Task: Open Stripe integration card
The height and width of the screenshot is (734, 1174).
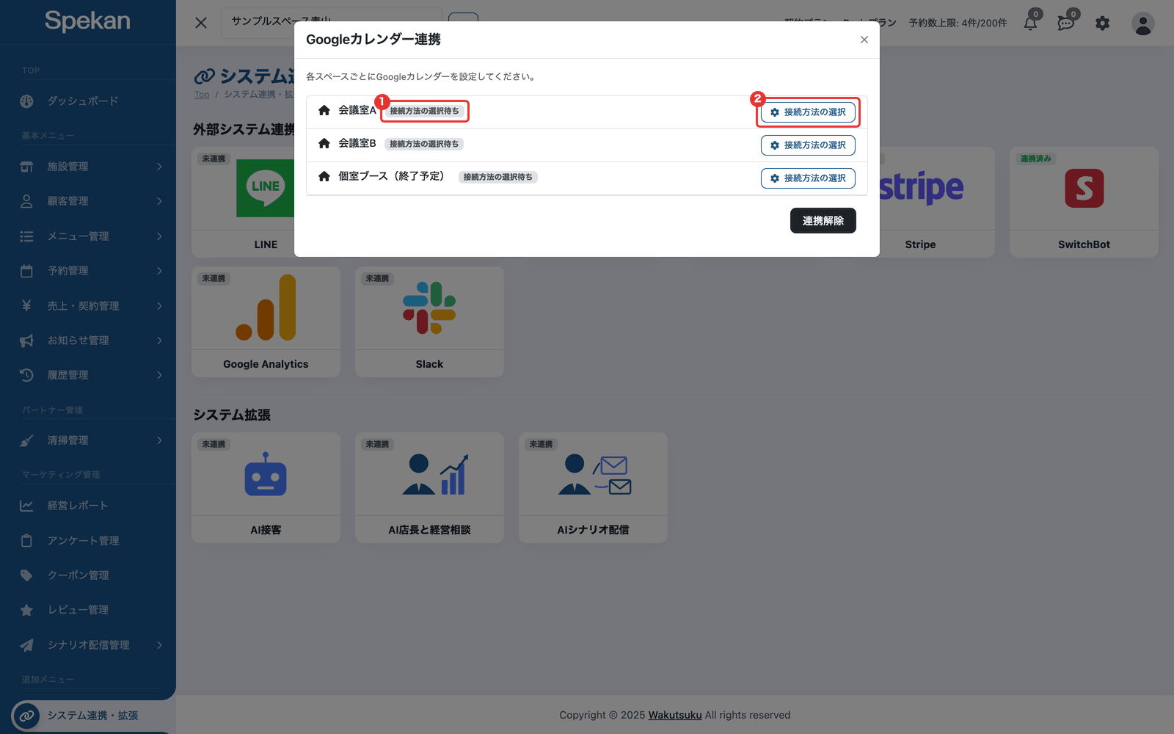Action: click(x=936, y=203)
